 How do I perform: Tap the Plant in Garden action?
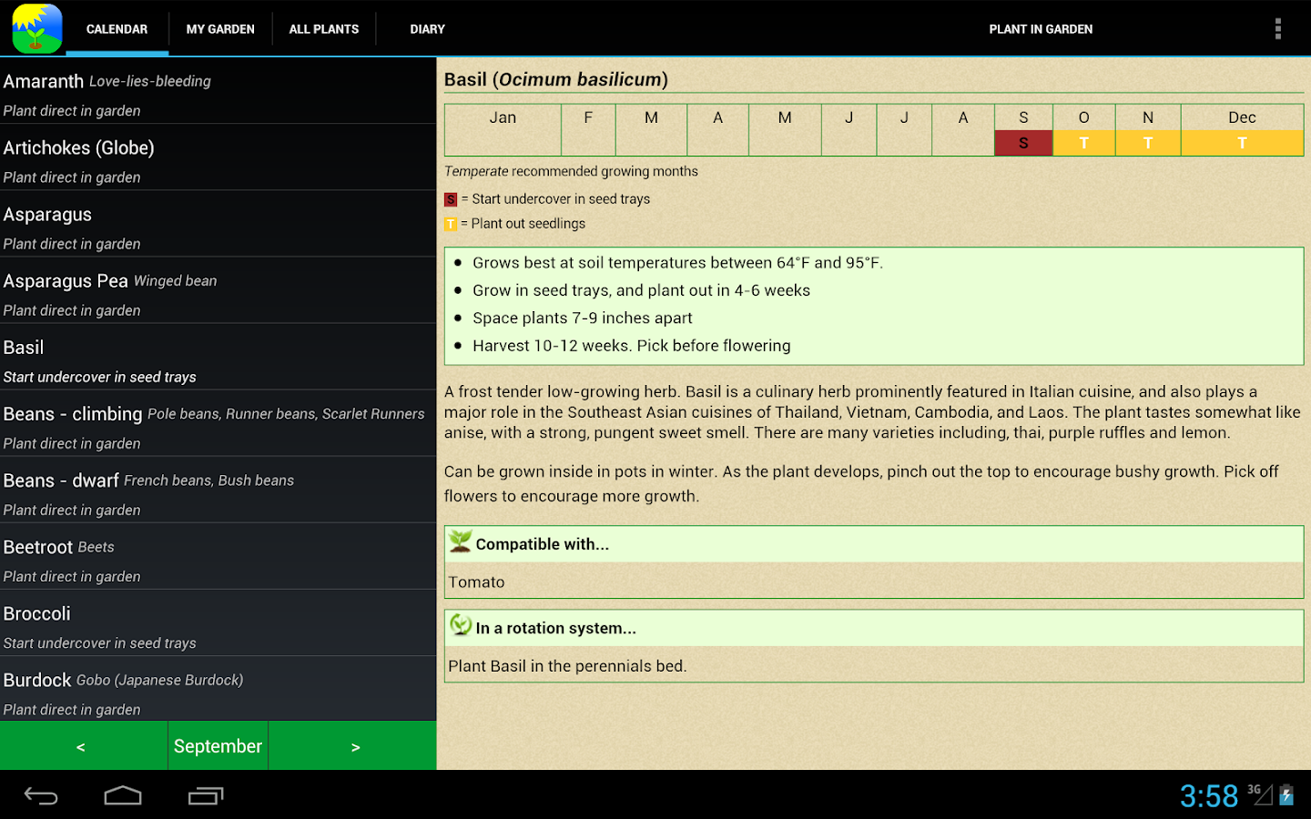(1041, 29)
